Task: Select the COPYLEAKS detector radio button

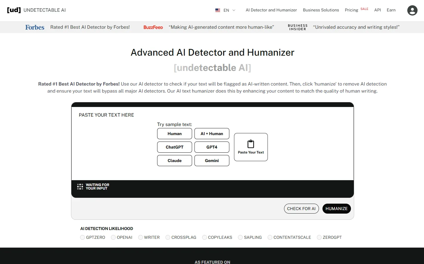Action: click(204, 237)
